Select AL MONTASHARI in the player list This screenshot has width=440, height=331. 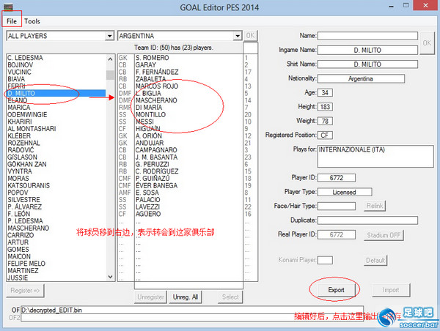coord(56,129)
